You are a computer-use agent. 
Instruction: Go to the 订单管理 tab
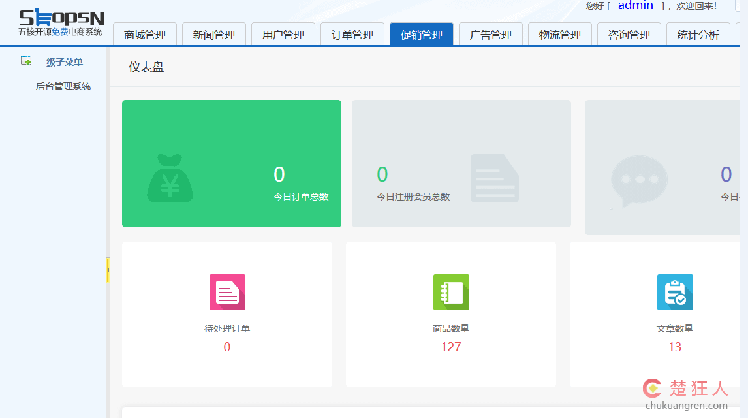pos(352,35)
